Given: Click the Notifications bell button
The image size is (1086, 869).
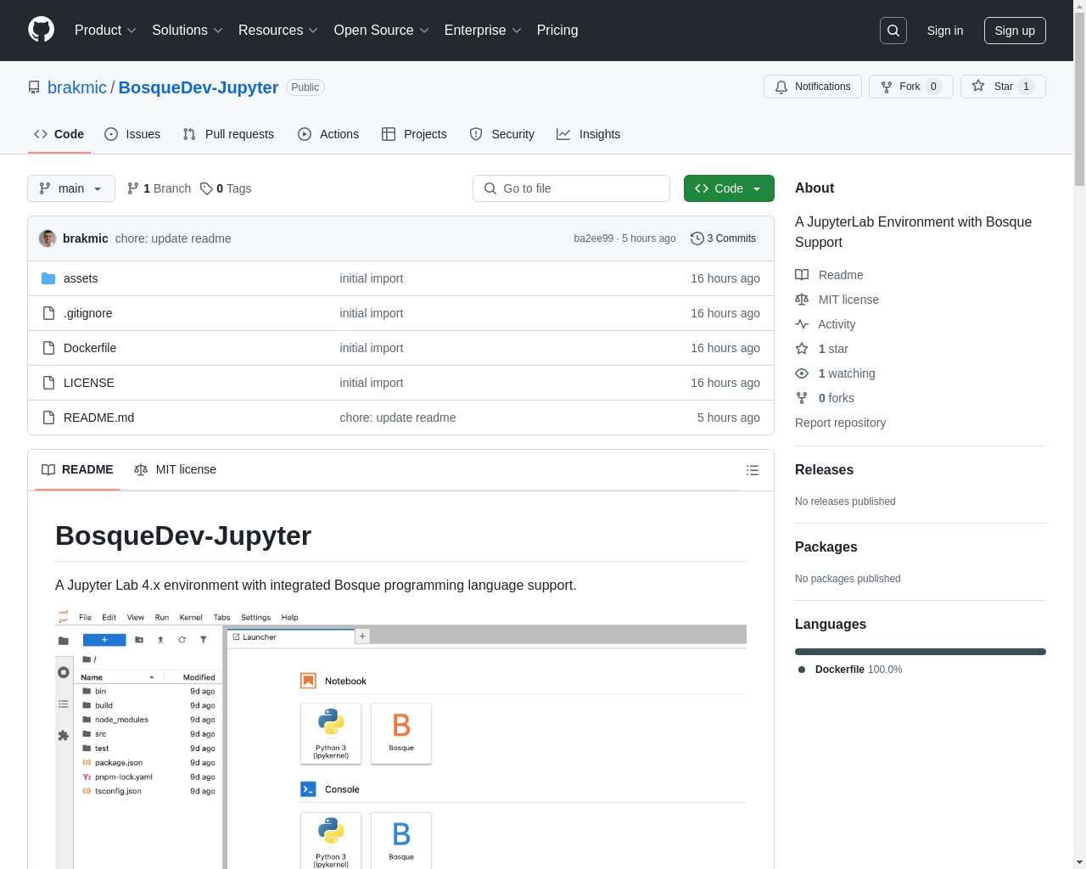Looking at the screenshot, I should tap(813, 87).
